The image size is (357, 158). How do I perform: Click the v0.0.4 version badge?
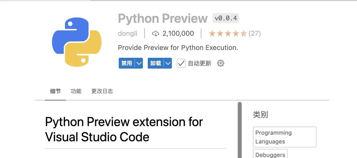pyautogui.click(x=226, y=18)
